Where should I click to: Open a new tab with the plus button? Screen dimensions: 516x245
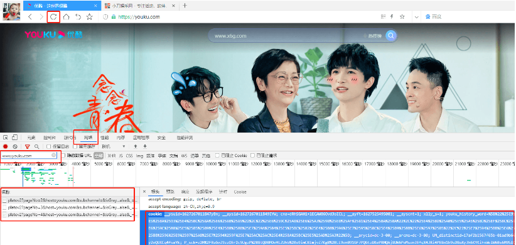pyautogui.click(x=185, y=6)
